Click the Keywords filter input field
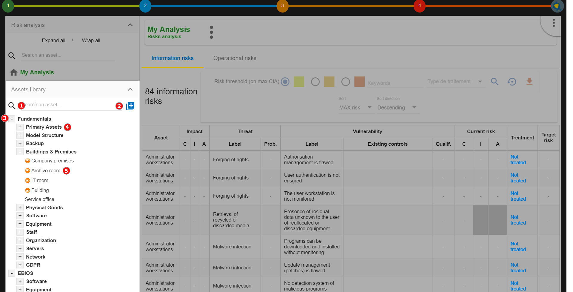Viewport: 573px width, 292px height. 395,83
